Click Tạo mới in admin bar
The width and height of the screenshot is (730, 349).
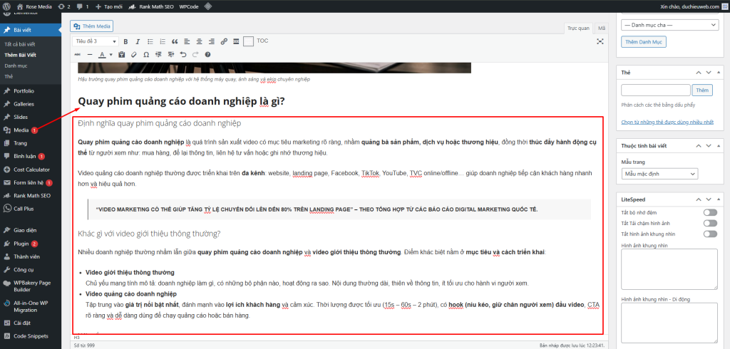click(108, 6)
